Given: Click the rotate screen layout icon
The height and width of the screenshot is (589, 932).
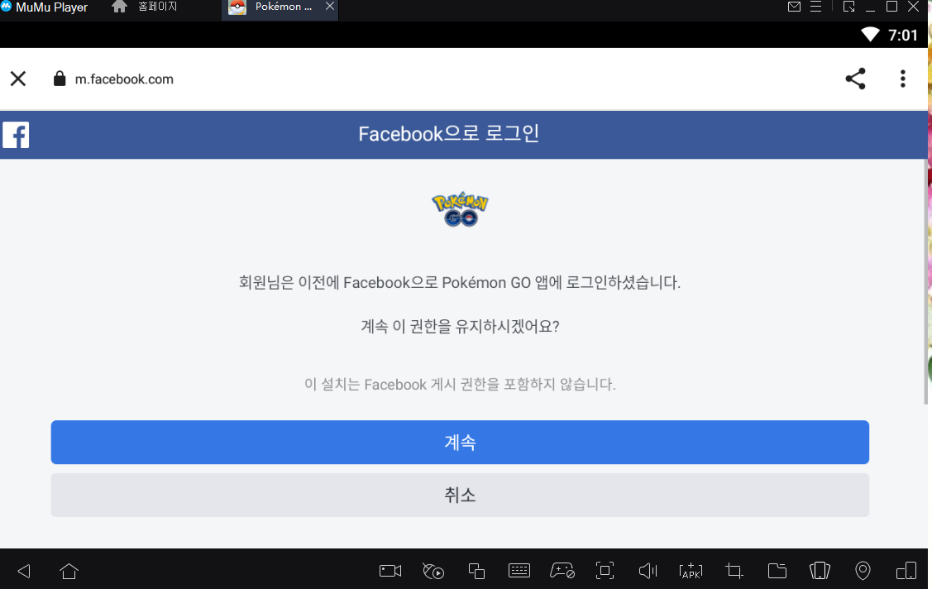Looking at the screenshot, I should (906, 571).
